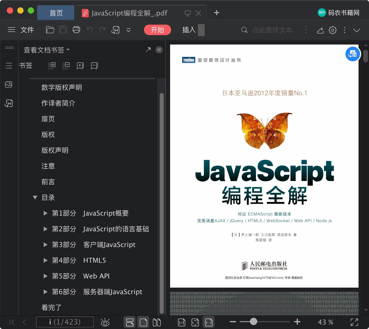Click the 点此查找文本 search field
The height and width of the screenshot is (329, 369).
272,30
